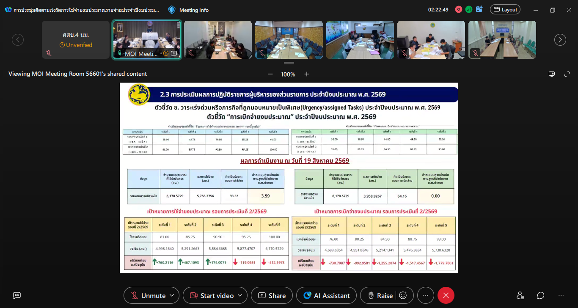Click the 100% zoom level
This screenshot has height=308, width=578.
click(288, 74)
